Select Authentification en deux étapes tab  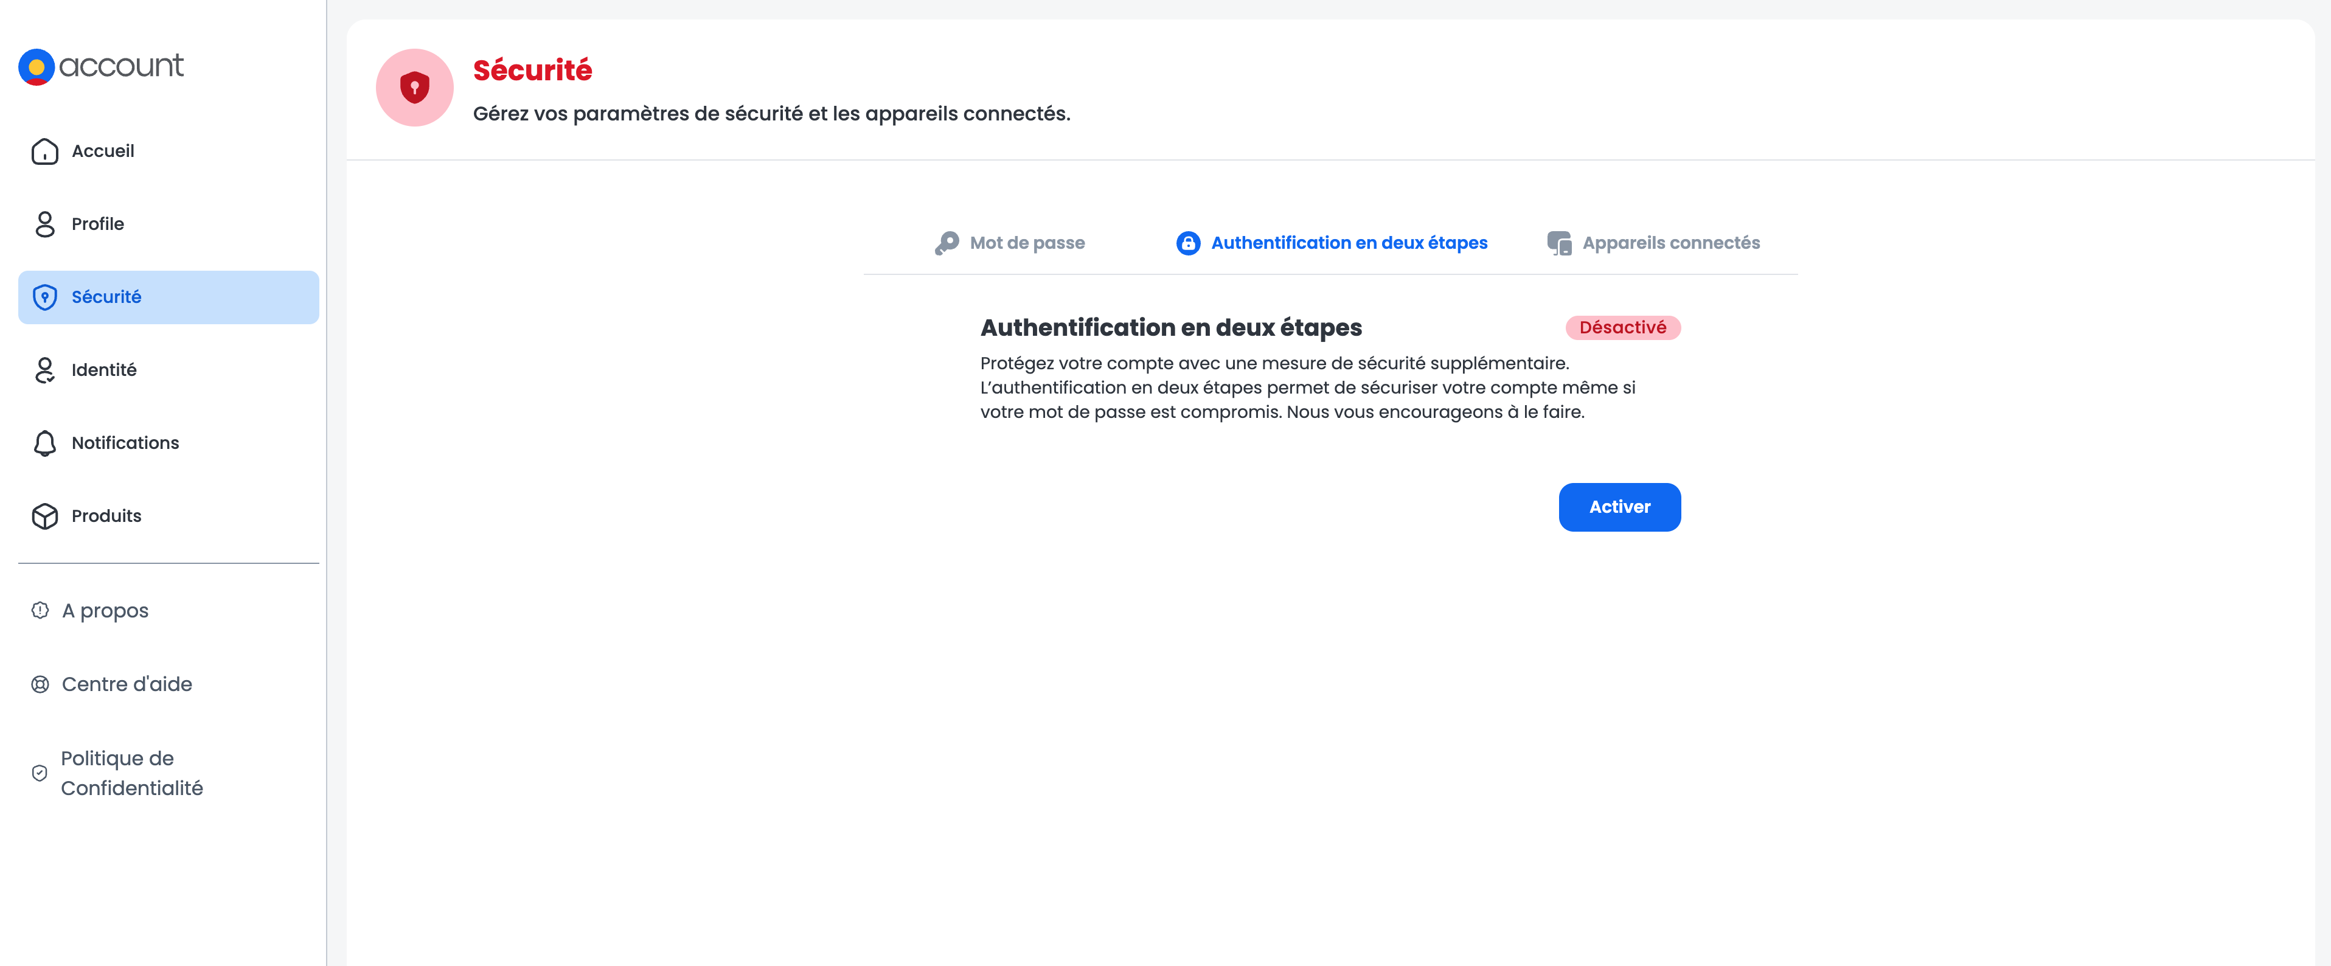click(1348, 242)
